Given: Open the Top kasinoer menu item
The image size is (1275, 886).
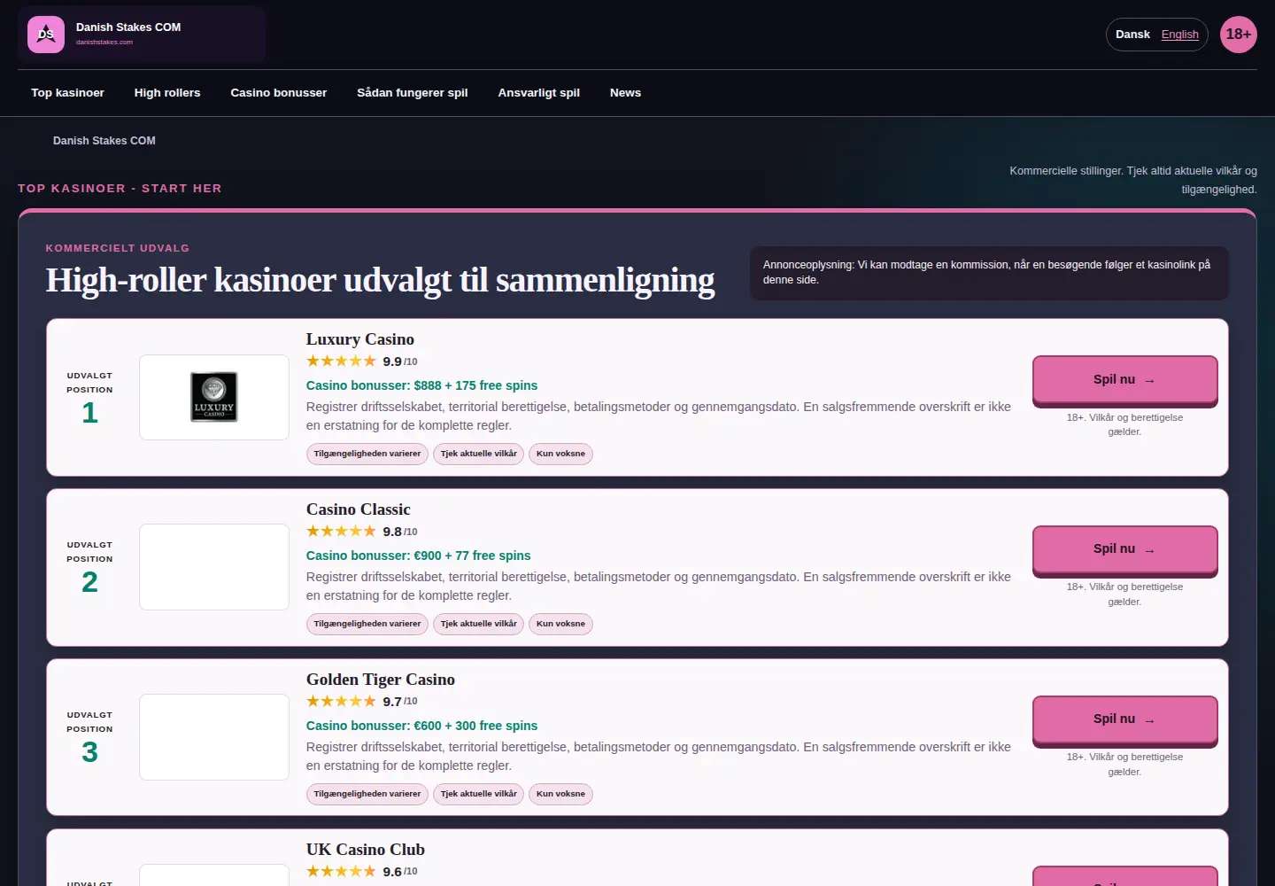Looking at the screenshot, I should pos(67,93).
